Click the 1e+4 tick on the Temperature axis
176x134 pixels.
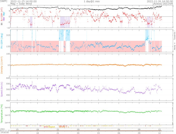(7, 123)
